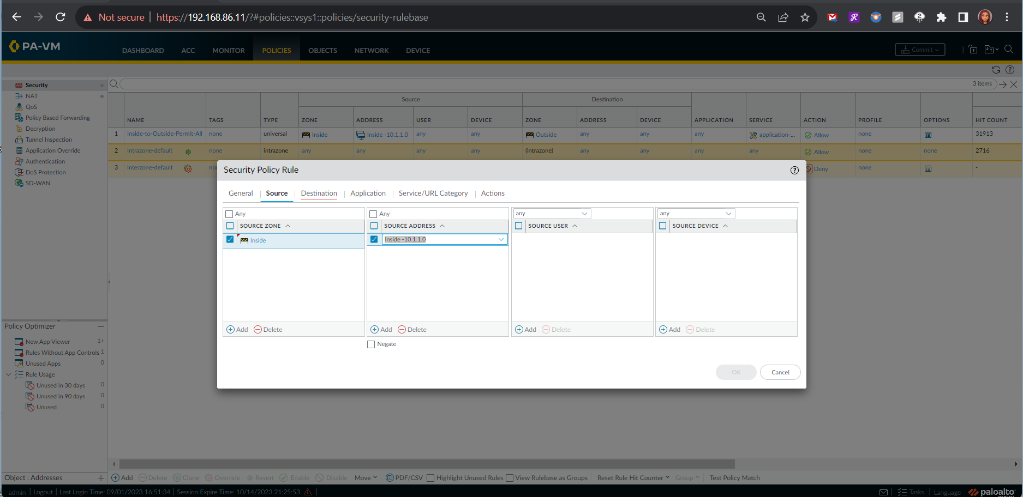Enable Highlight Unused Rules checkbox
The width and height of the screenshot is (1023, 497).
(x=430, y=478)
